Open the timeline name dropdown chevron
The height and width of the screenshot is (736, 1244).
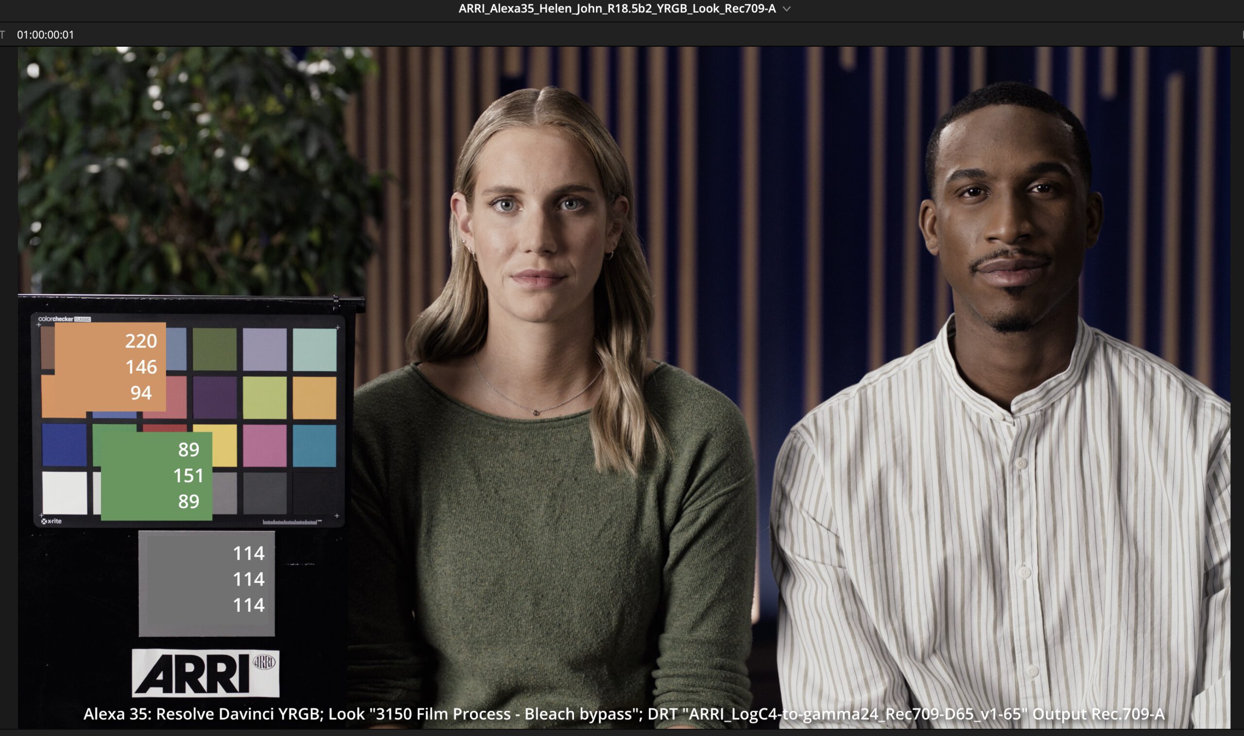coord(787,9)
